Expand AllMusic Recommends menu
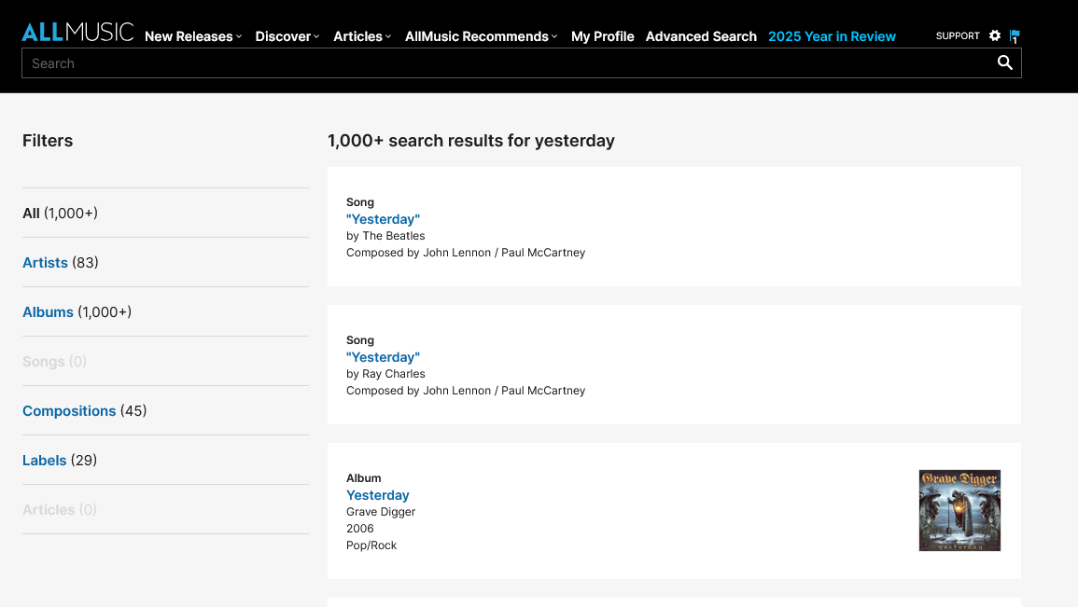 (x=481, y=36)
